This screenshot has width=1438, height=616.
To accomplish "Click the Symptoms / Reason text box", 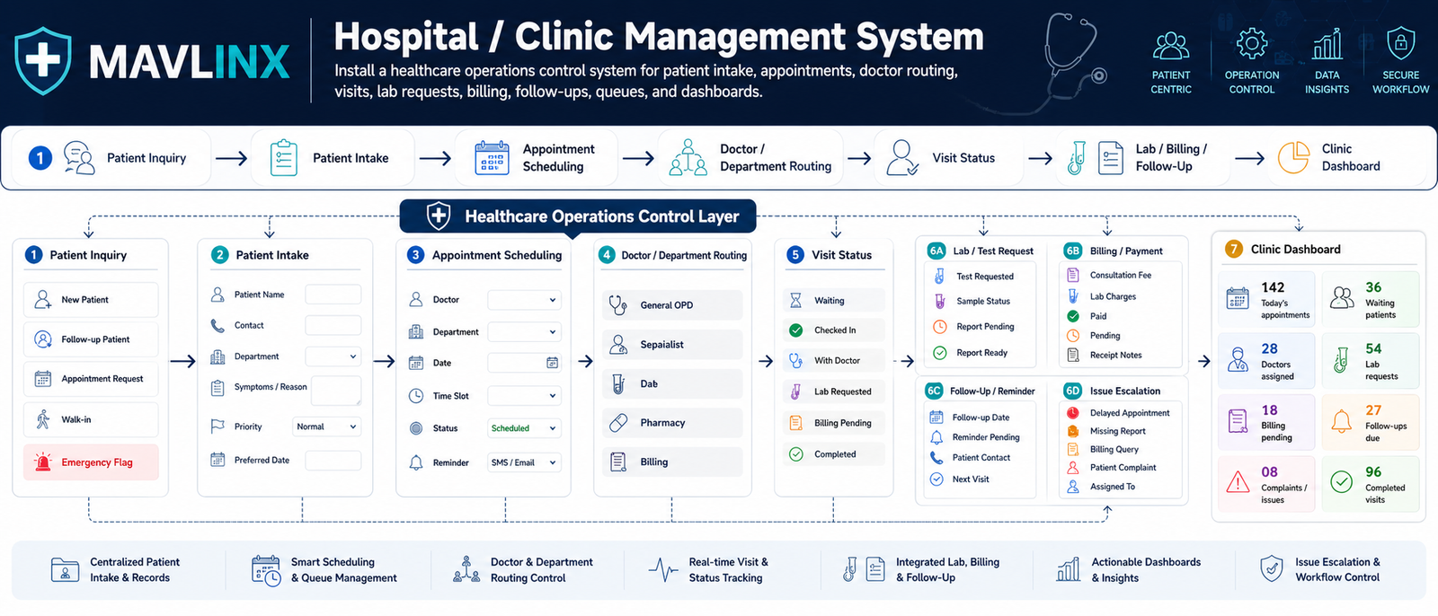I will [x=335, y=391].
